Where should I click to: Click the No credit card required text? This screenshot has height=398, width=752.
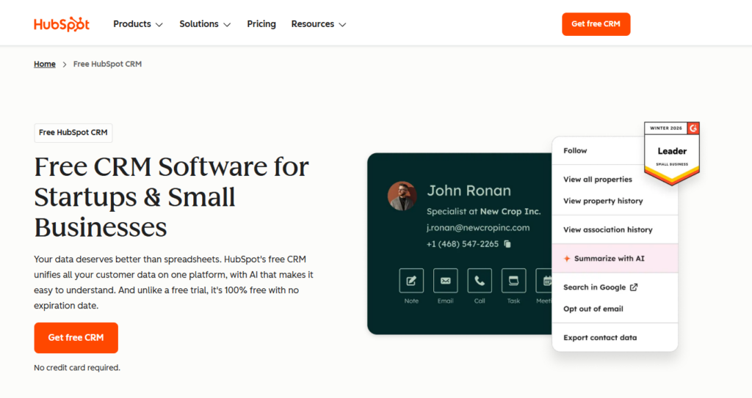pos(77,368)
